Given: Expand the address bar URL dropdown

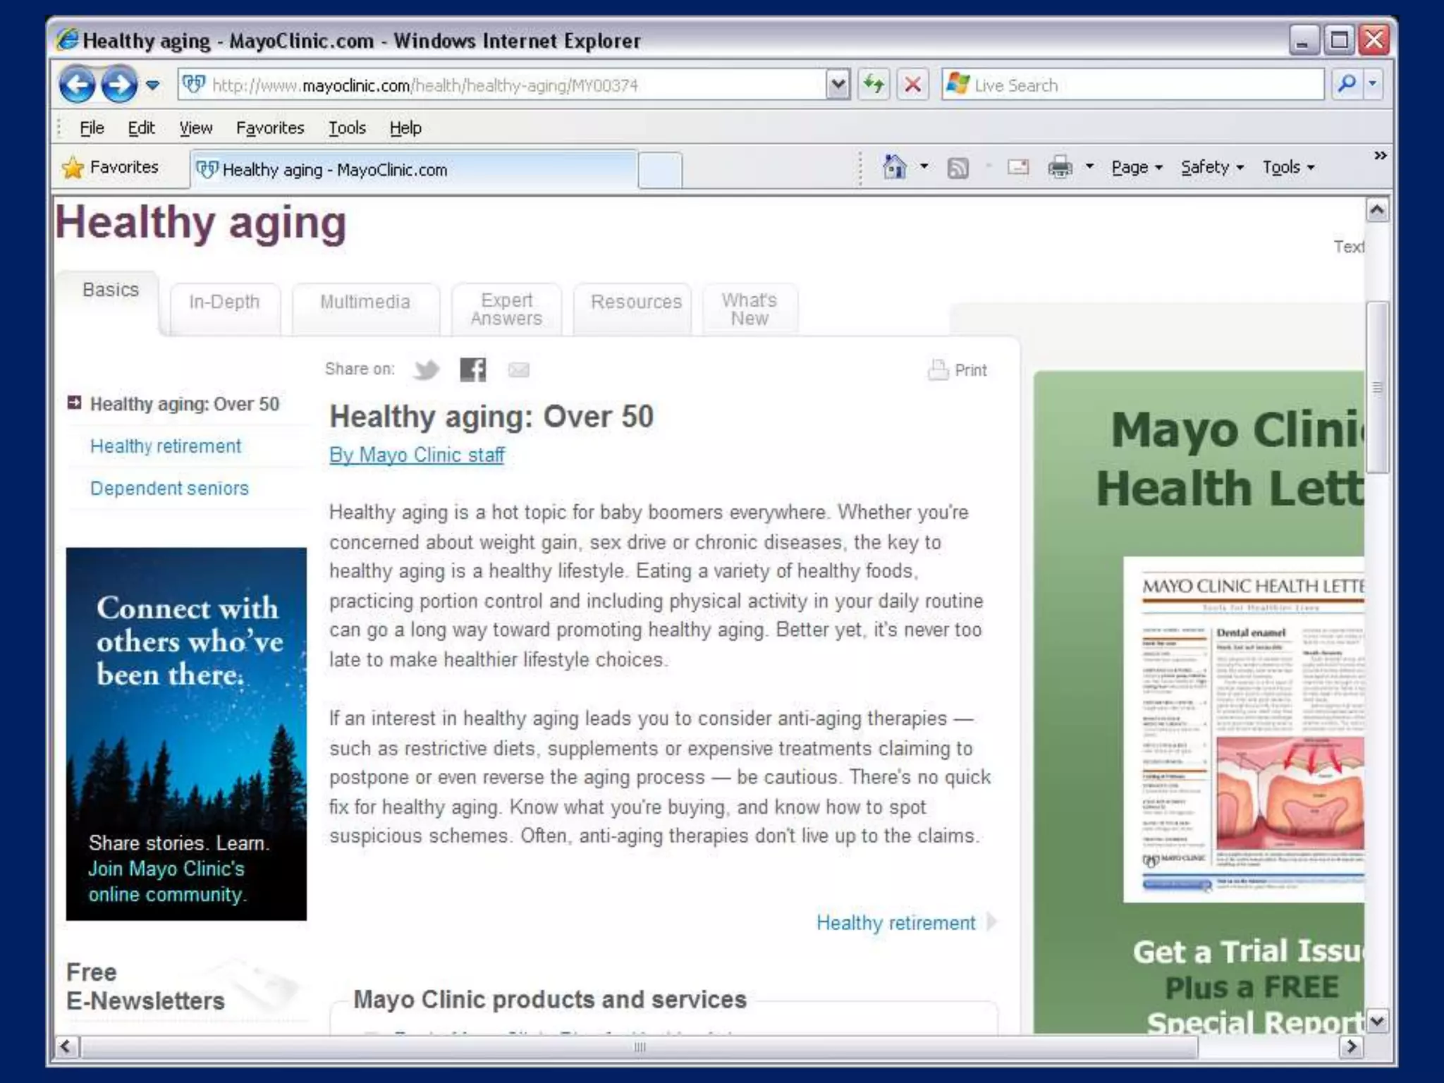Looking at the screenshot, I should 838,85.
